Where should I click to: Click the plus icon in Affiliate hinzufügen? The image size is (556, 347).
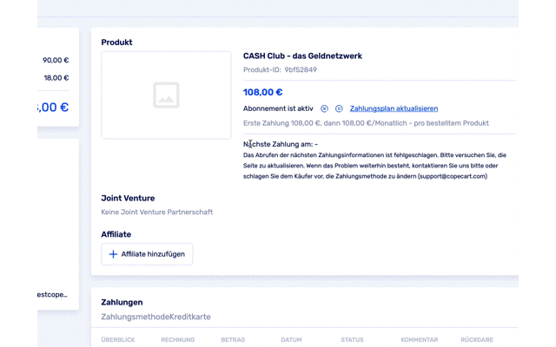pyautogui.click(x=113, y=254)
